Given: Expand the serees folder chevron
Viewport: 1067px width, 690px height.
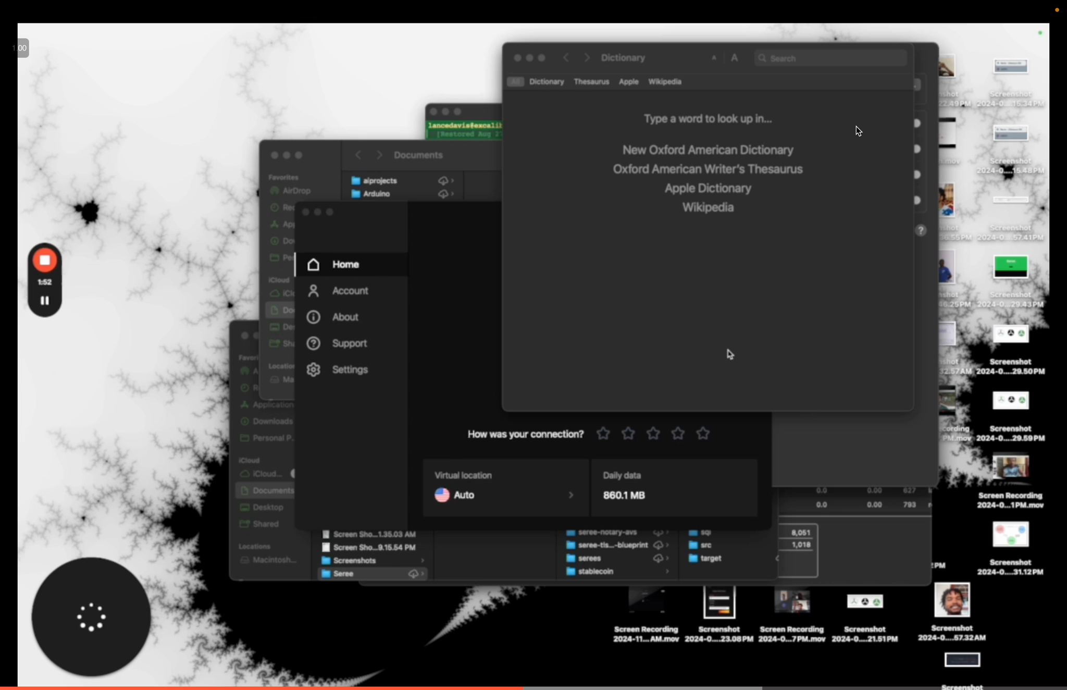Looking at the screenshot, I should coord(667,558).
